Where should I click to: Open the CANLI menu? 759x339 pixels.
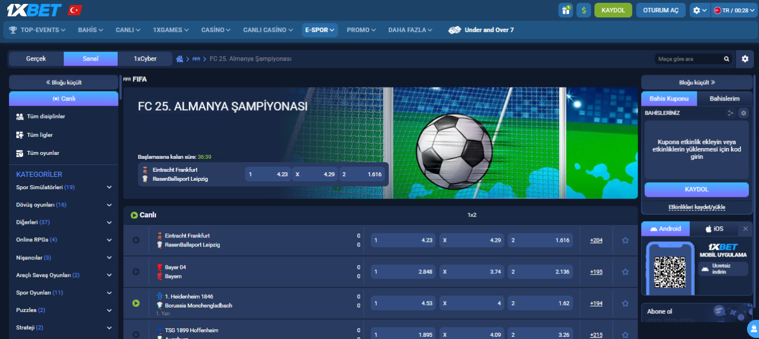coord(129,30)
